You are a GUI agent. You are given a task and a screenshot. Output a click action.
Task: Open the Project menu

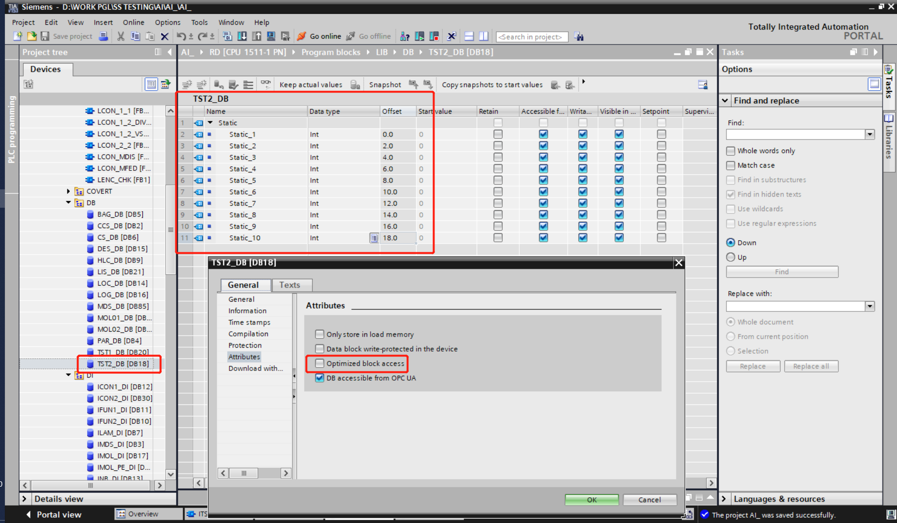pos(23,22)
